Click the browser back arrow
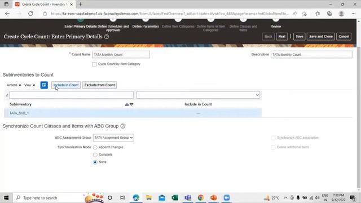 (7, 14)
